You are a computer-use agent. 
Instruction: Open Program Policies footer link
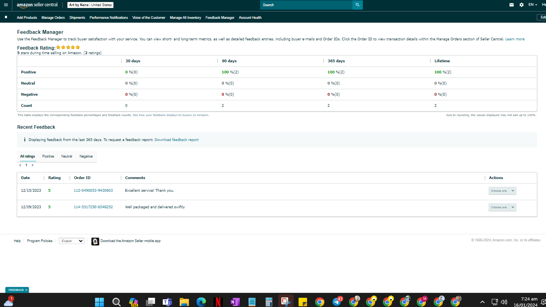[40, 241]
